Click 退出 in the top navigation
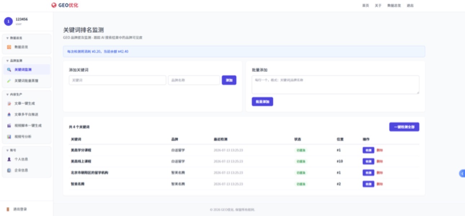The width and height of the screenshot is (465, 216). tap(410, 6)
